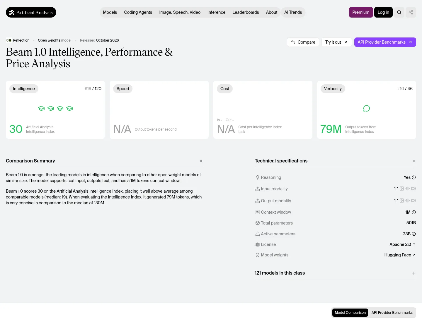Open the Inference menu
This screenshot has height=322, width=422.
coord(217,12)
